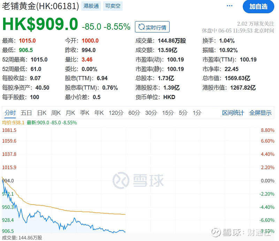Click the 今开 value 1000.0

click(x=90, y=41)
